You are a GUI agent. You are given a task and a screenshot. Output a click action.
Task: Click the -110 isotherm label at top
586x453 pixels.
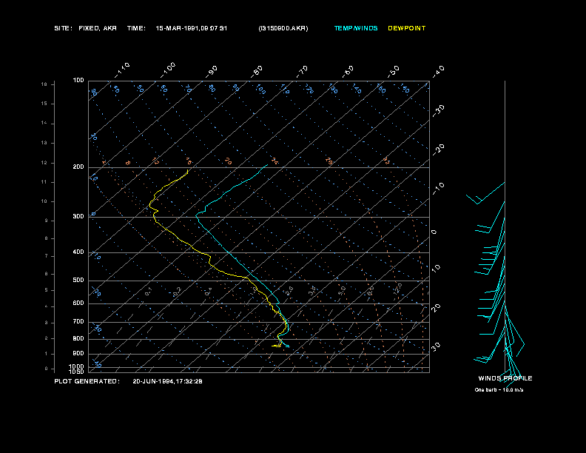click(122, 70)
